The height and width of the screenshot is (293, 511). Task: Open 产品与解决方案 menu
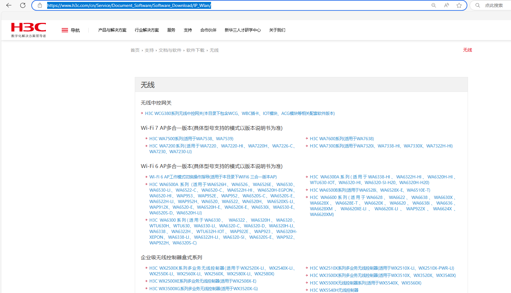coord(112,30)
